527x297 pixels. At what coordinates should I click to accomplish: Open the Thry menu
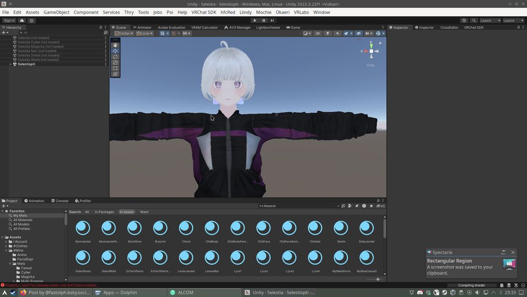[129, 12]
